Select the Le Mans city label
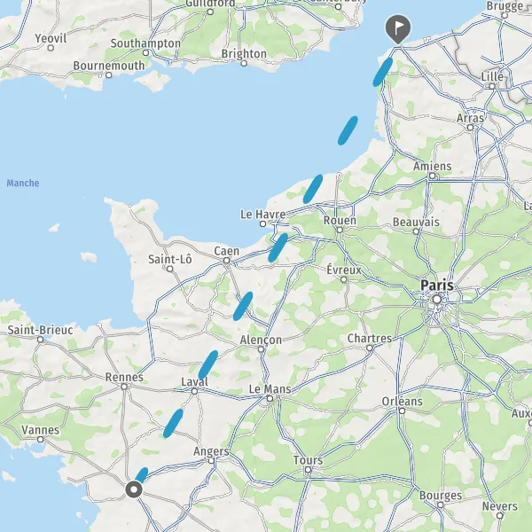The width and height of the screenshot is (532, 532). (x=270, y=389)
